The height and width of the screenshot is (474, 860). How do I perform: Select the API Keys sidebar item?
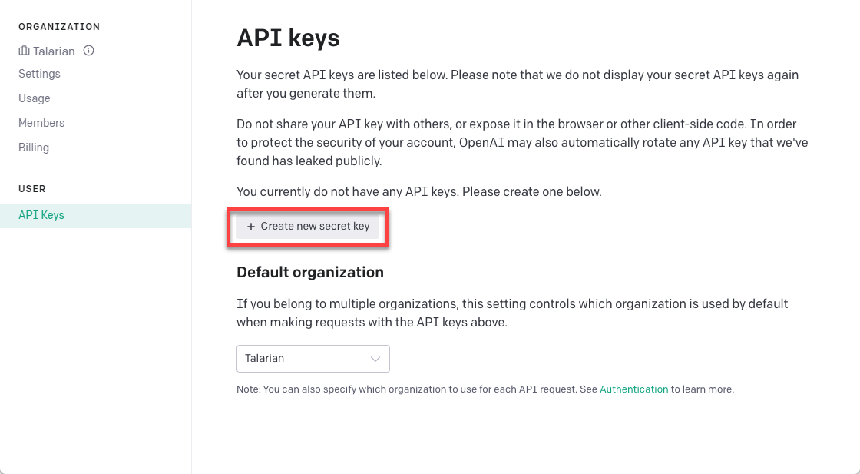(x=41, y=215)
